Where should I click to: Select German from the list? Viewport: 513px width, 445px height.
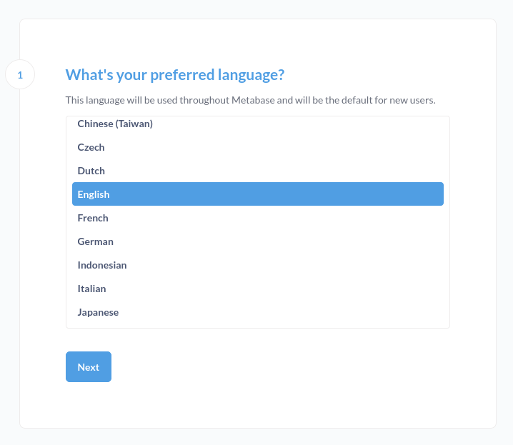pyautogui.click(x=258, y=241)
